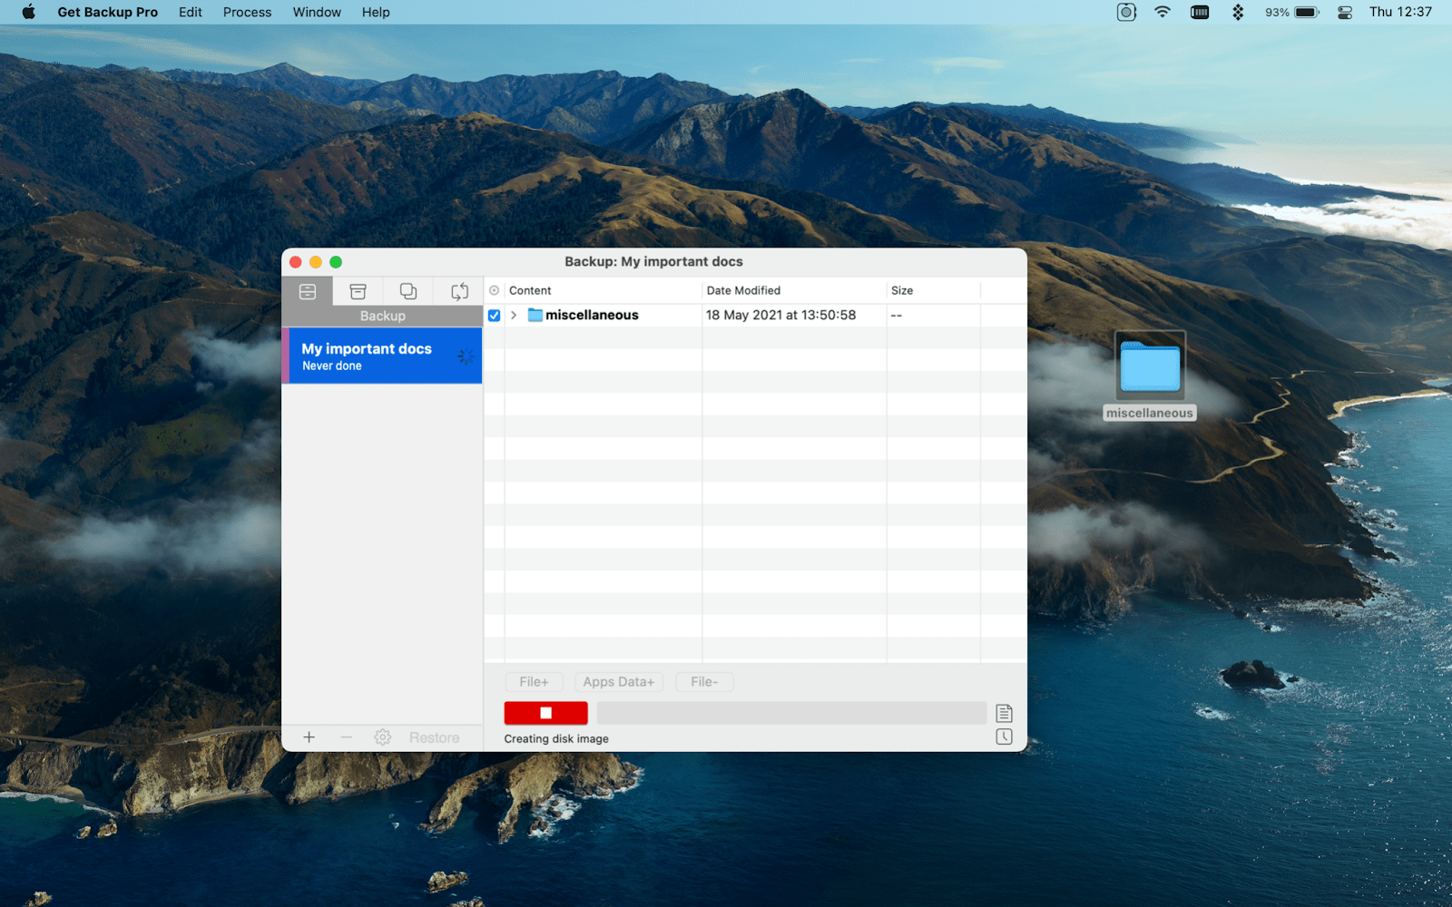This screenshot has width=1452, height=907.
Task: Click the File- button
Action: 704,682
